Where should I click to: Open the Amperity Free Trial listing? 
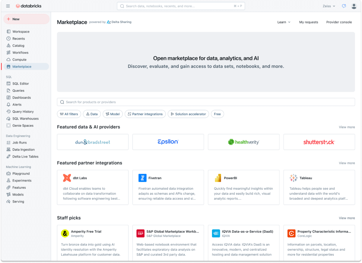(x=93, y=243)
